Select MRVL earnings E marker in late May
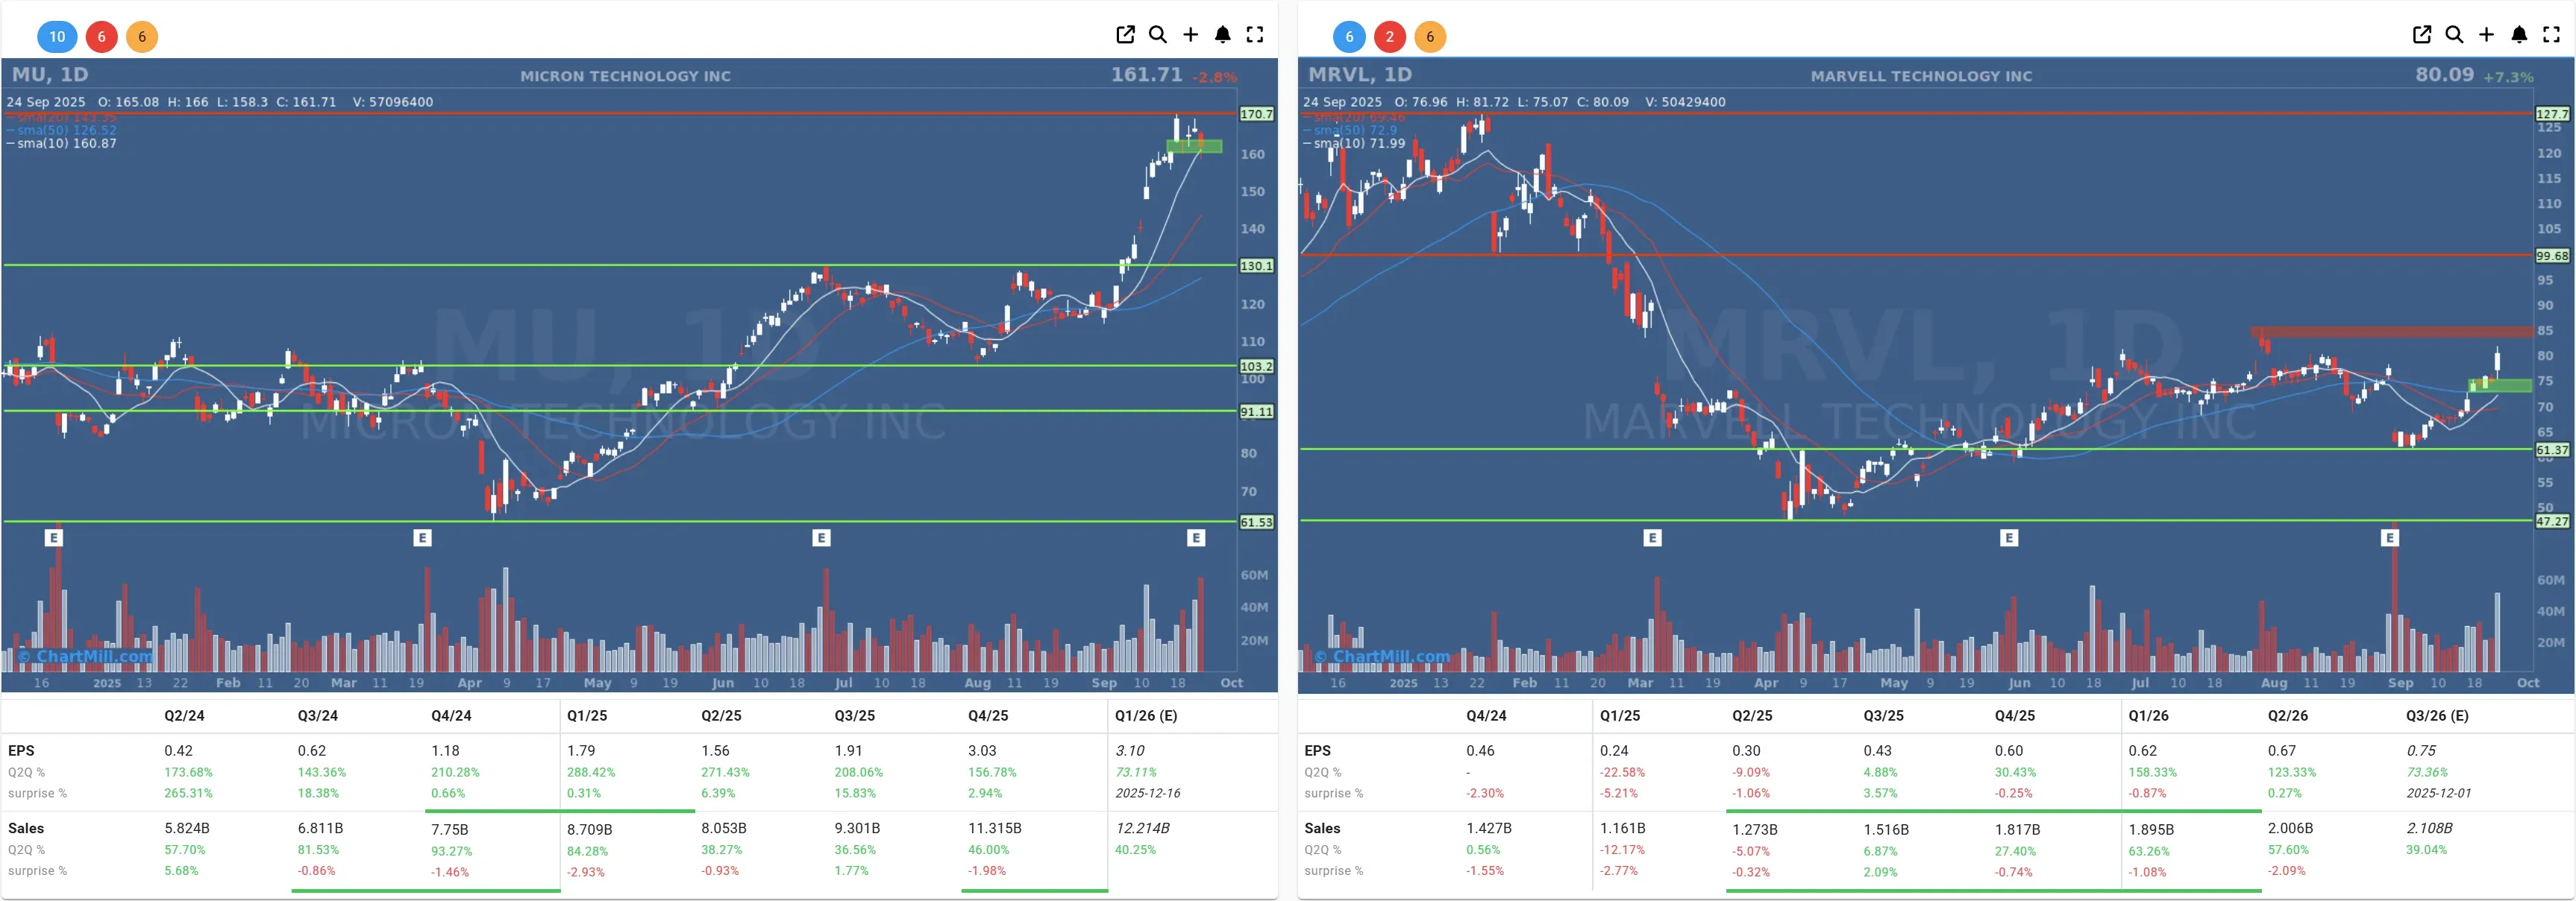 [2009, 538]
